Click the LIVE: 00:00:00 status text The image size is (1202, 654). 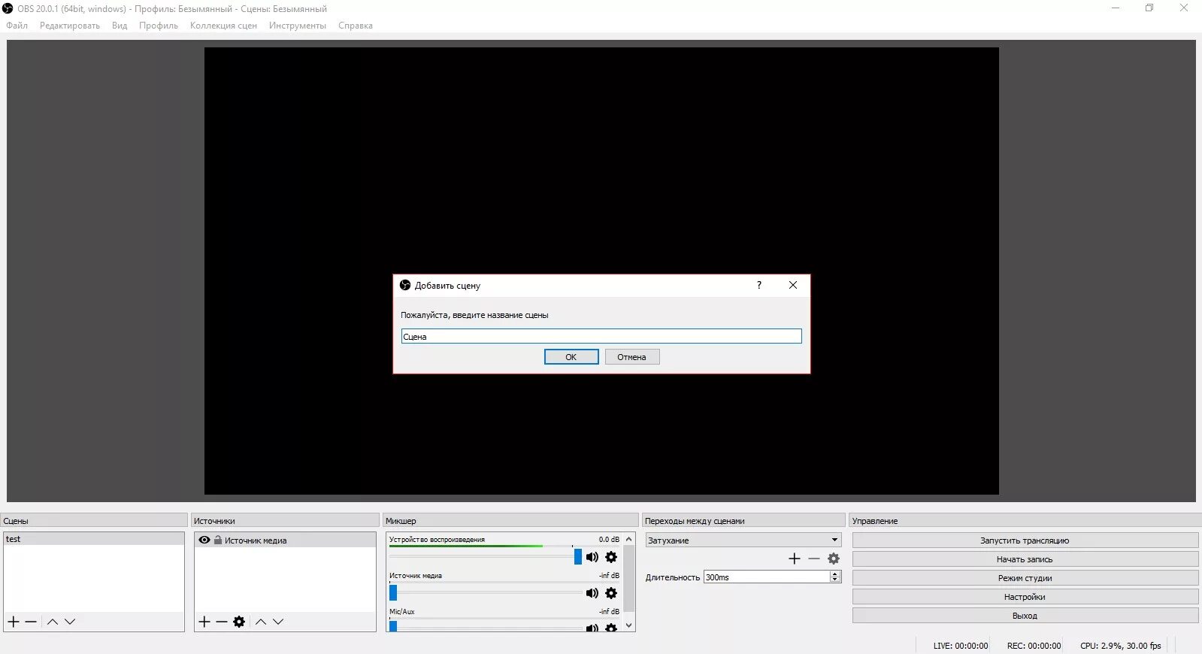[961, 646]
